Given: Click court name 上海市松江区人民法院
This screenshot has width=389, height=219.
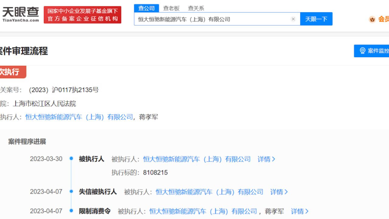Looking at the screenshot, I should [44, 104].
